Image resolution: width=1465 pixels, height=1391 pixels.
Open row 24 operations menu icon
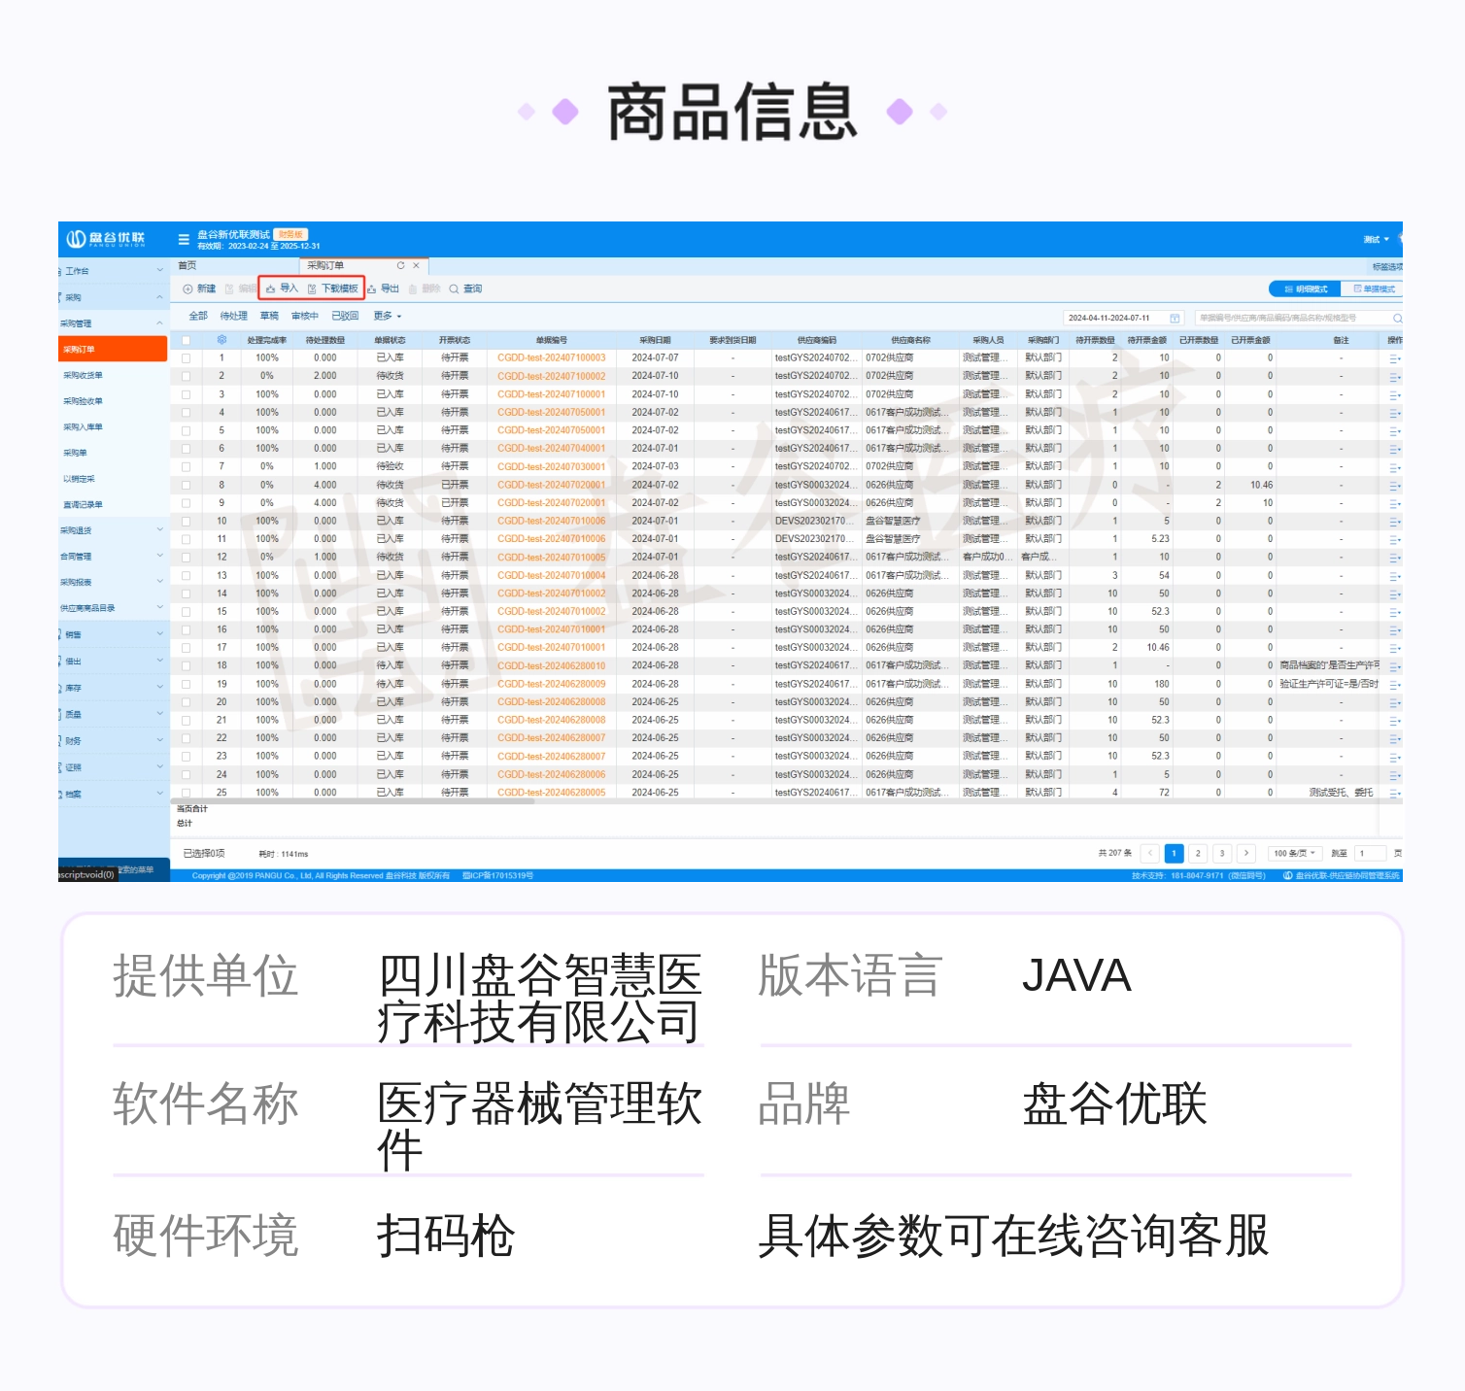[x=1395, y=775]
